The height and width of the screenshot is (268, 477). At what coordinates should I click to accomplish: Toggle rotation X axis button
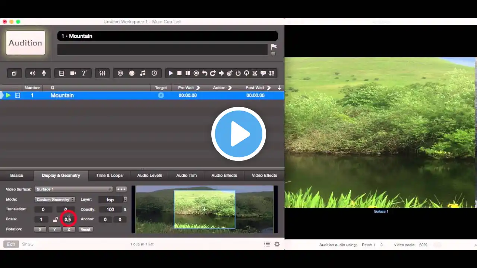[x=40, y=229]
